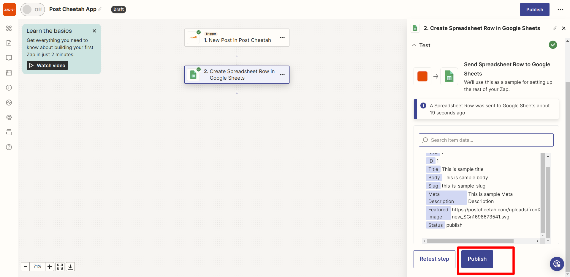570x277 pixels.
Task: Click the Draft status badge
Action: pos(118,10)
